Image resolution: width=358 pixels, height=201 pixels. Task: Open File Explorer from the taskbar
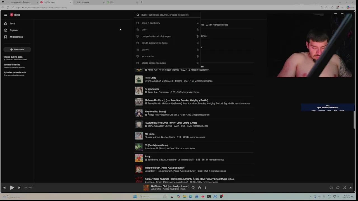(184, 197)
